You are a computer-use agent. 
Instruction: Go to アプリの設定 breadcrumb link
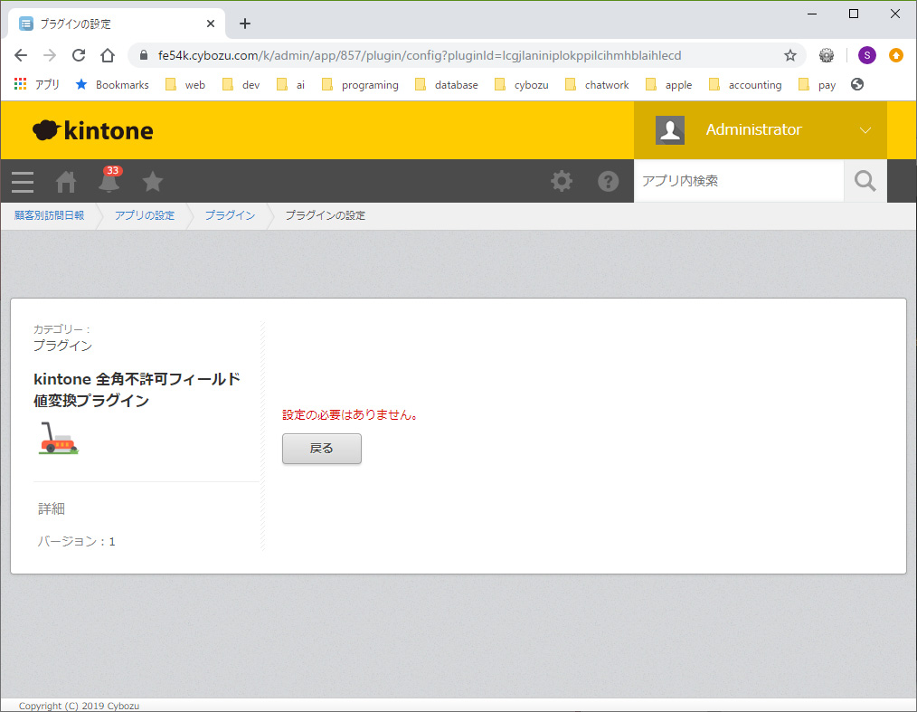[145, 215]
